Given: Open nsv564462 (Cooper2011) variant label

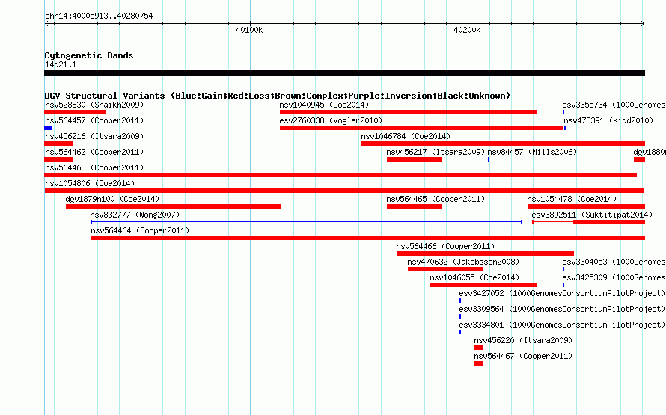Looking at the screenshot, I should pyautogui.click(x=94, y=152).
